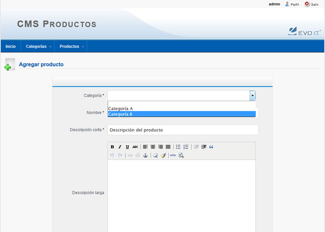Choose Categoría A from the list

[x=182, y=109]
